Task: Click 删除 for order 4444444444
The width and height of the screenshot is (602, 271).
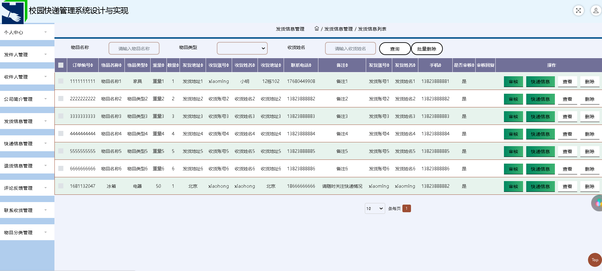Action: click(x=590, y=134)
